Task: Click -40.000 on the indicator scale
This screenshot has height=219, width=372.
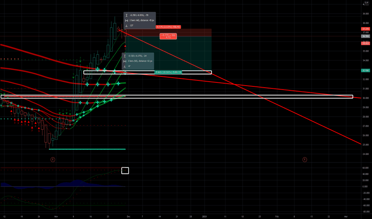Action: click(366, 199)
